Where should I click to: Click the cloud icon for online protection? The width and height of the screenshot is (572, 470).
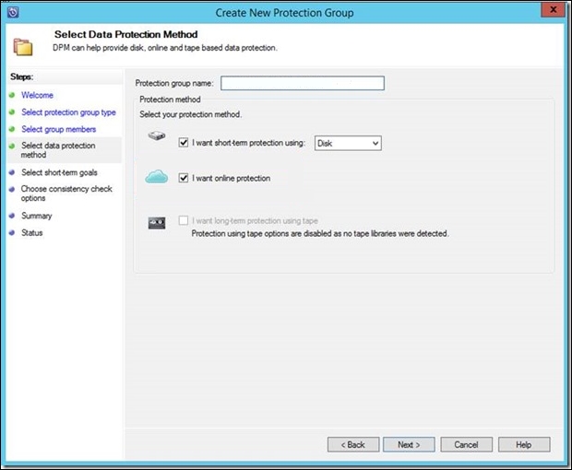coord(157,177)
